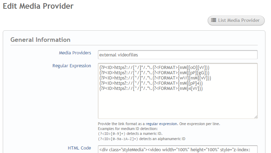Place cursor in the [mM][oO][vV] regex line
The image size is (271, 153).
[155, 67]
